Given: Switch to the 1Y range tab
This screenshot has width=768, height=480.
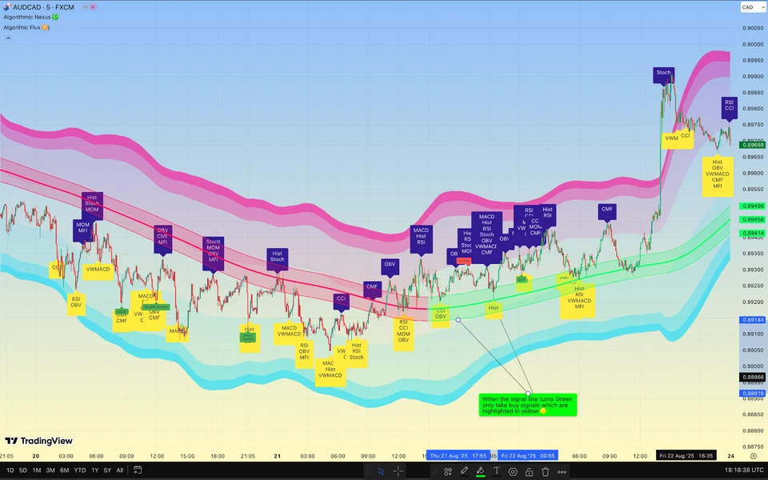Looking at the screenshot, I should (x=94, y=470).
